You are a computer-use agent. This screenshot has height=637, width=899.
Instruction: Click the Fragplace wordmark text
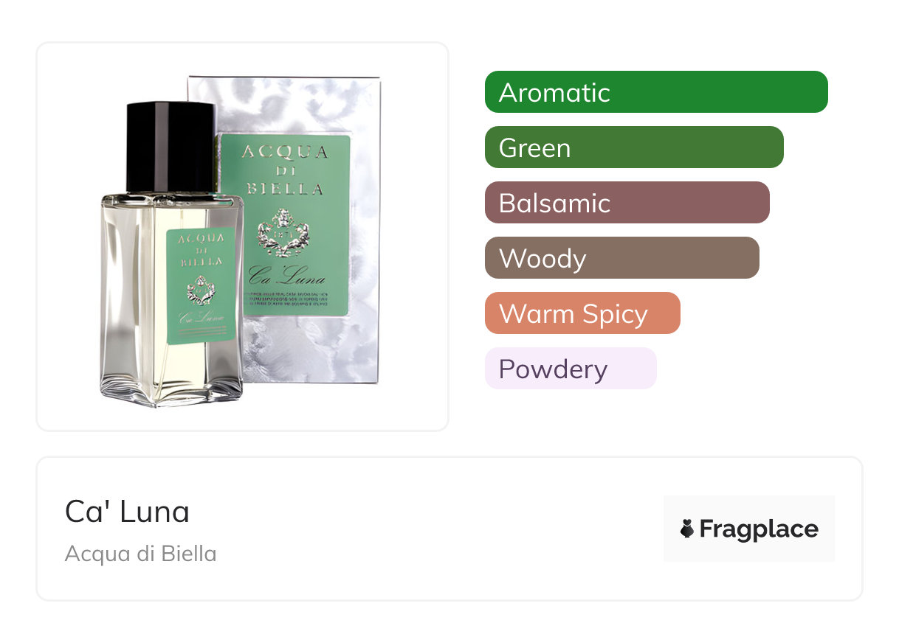(x=759, y=529)
